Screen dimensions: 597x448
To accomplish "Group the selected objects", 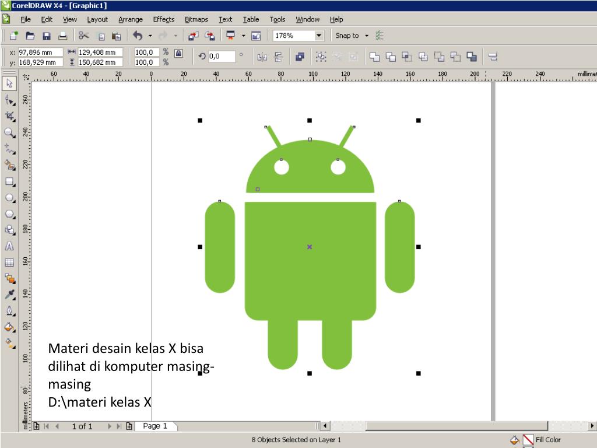I will (321, 57).
